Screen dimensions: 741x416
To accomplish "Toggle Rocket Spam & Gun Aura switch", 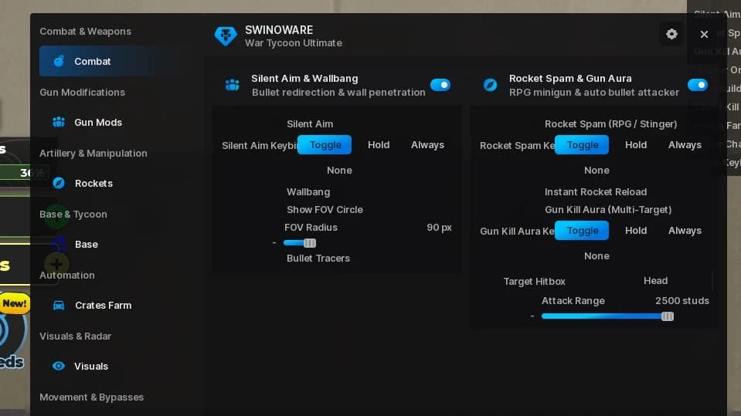I will [x=698, y=85].
